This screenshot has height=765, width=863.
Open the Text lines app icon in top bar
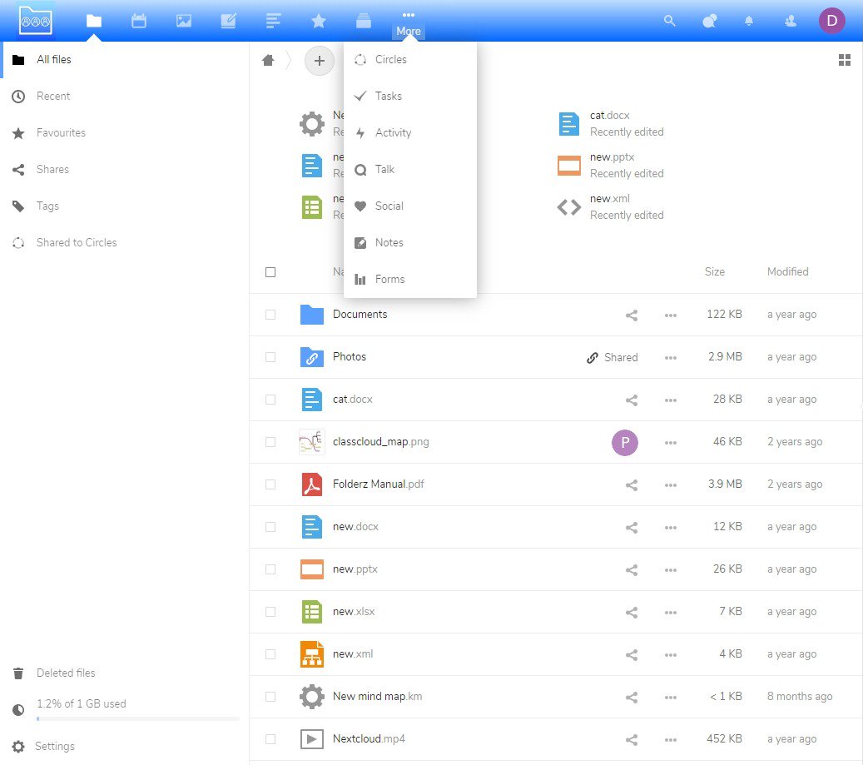274,22
